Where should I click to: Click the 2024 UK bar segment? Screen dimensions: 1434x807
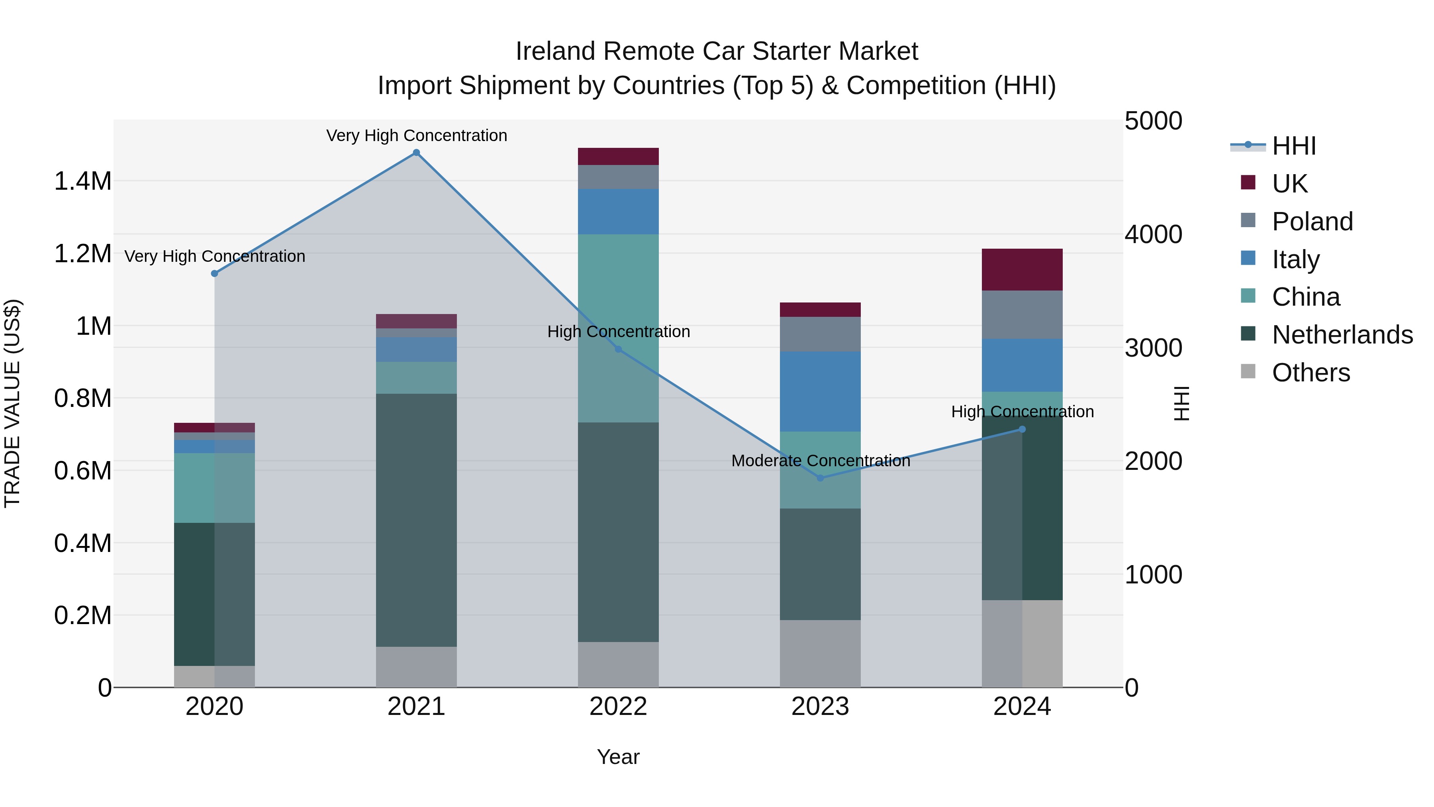[1022, 269]
